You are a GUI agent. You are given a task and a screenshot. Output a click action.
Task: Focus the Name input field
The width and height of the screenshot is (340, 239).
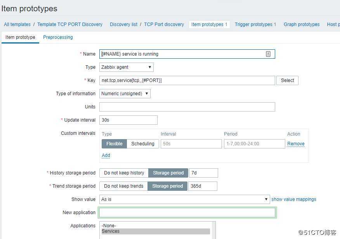[x=187, y=54]
